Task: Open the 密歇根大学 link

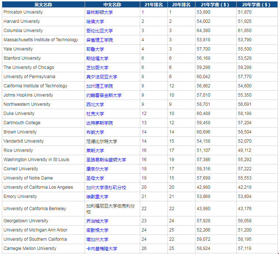Action: 97,230
